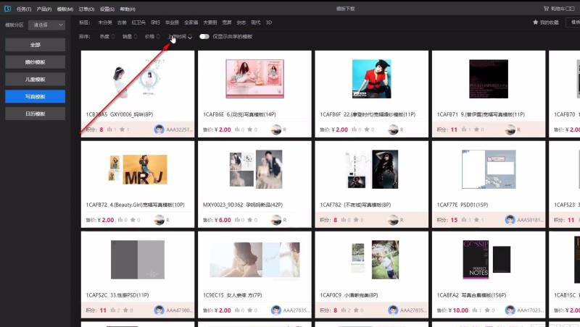Click the favorite star on card 1CB38A5

pyautogui.click(x=122, y=129)
